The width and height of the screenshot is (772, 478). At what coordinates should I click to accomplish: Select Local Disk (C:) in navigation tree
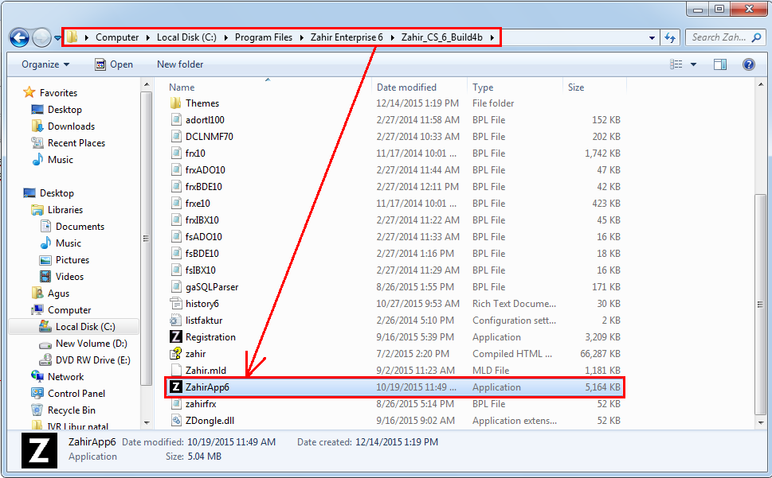85,327
